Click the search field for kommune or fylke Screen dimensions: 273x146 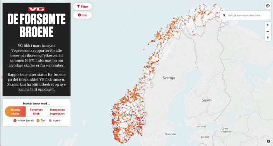click(245, 15)
